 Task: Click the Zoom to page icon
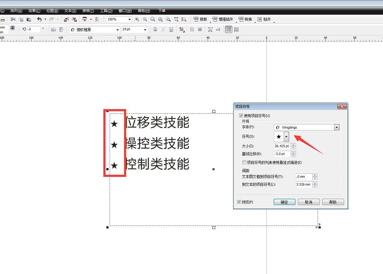[x=168, y=19]
